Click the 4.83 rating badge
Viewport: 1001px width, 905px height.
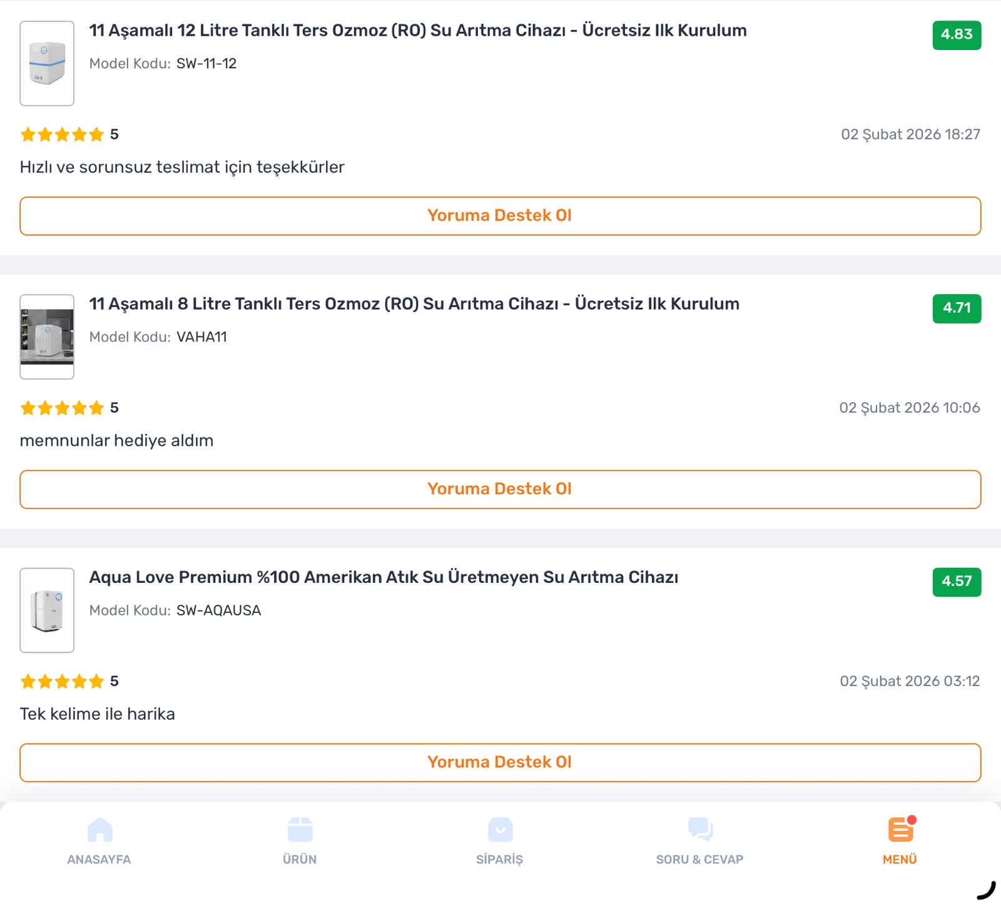[x=957, y=35]
